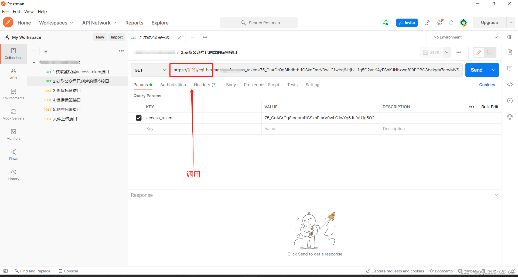Click the request URL field
Screen dimensions: 518x277
click(316, 70)
